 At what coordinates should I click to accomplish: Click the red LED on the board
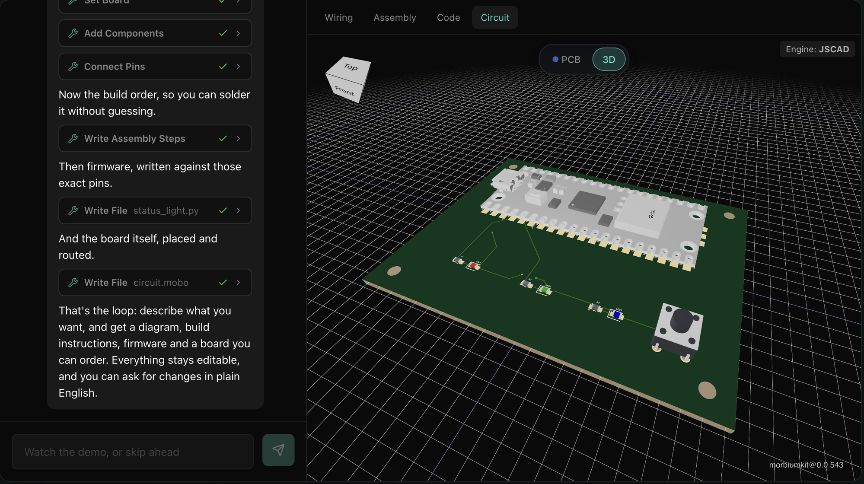point(473,266)
